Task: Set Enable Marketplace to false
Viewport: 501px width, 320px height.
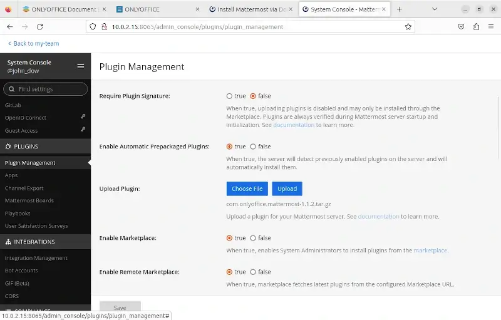Action: [253, 238]
